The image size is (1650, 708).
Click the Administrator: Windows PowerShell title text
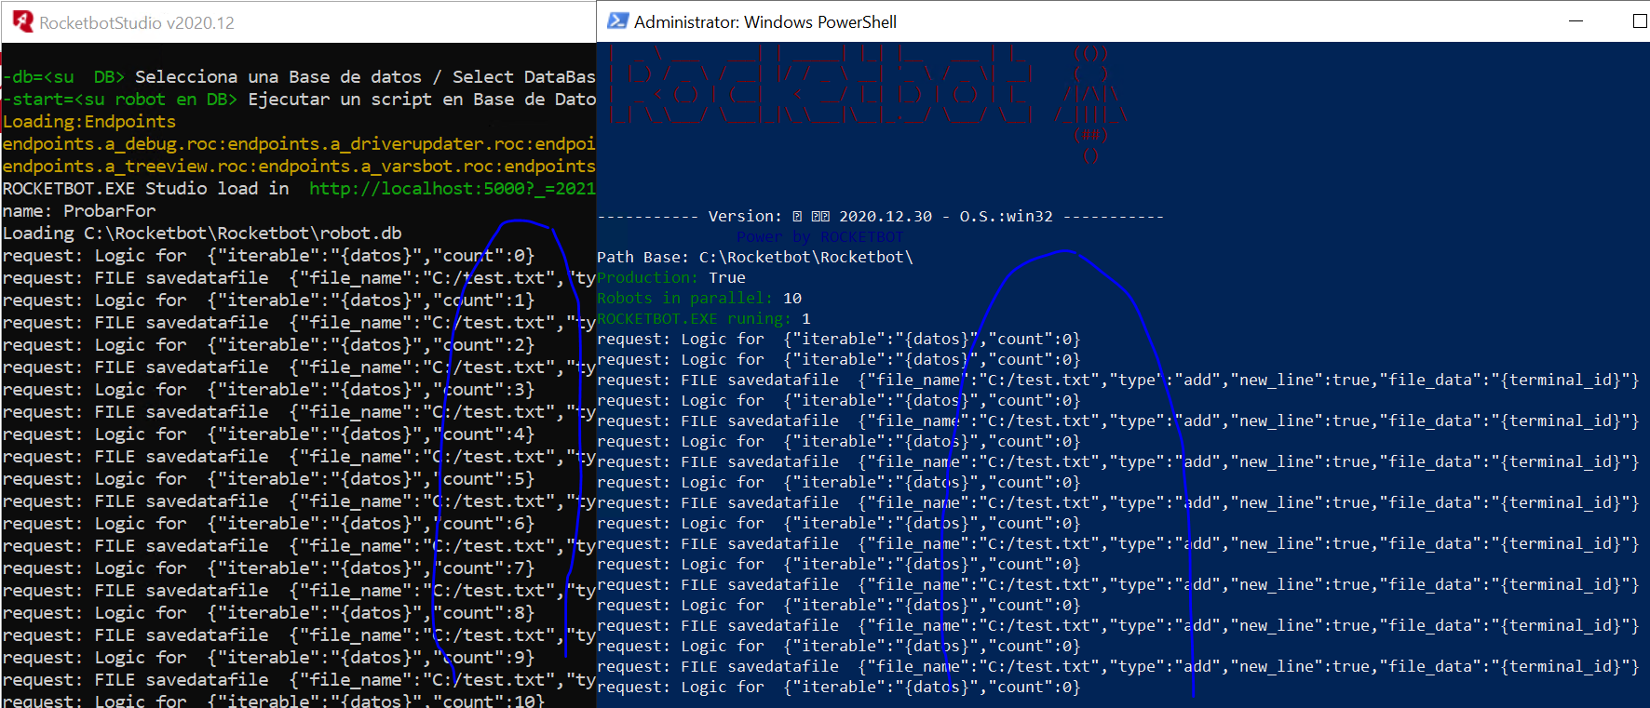point(764,21)
